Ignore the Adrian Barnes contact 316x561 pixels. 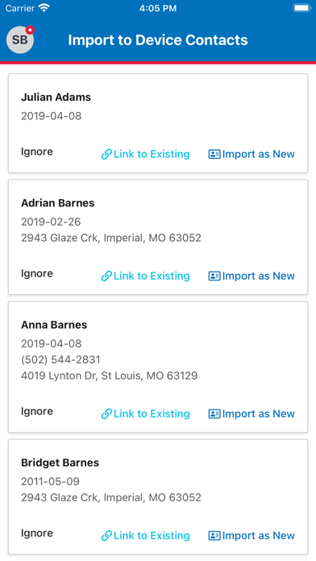[37, 273]
